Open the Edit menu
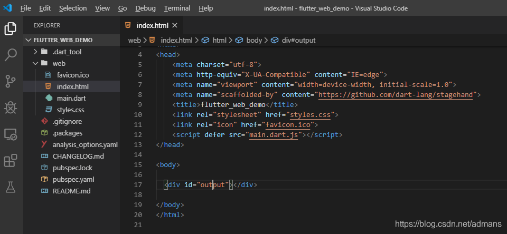Image resolution: width=507 pixels, height=234 pixels. pyautogui.click(x=45, y=8)
